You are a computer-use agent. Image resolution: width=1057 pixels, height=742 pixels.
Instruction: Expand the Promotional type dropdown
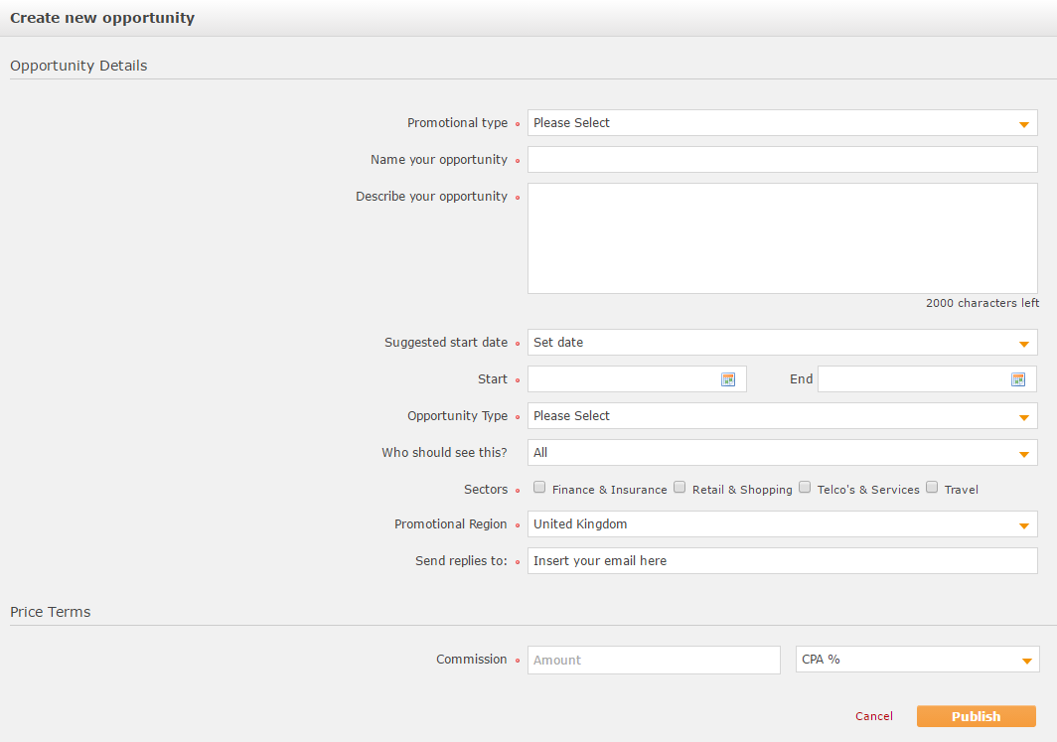782,123
